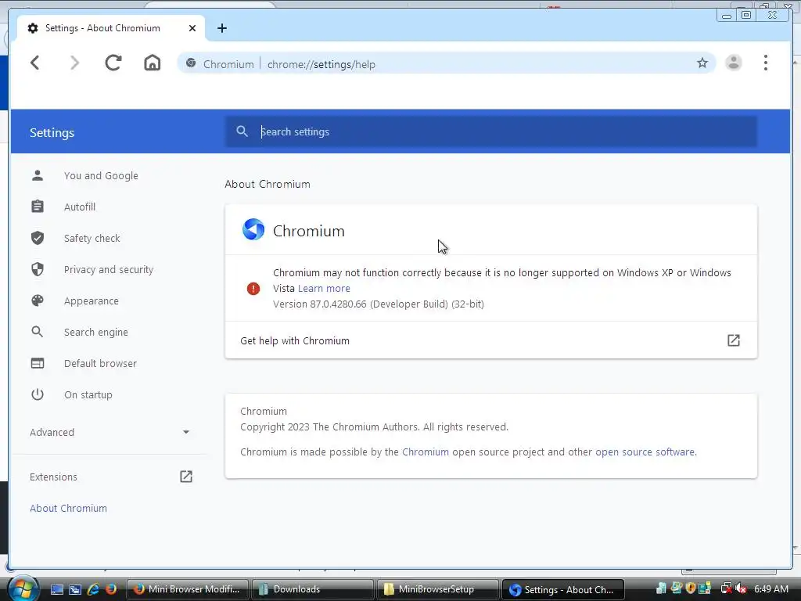The width and height of the screenshot is (801, 601).
Task: Close the Settings - About Chromium tab
Action: tap(192, 28)
